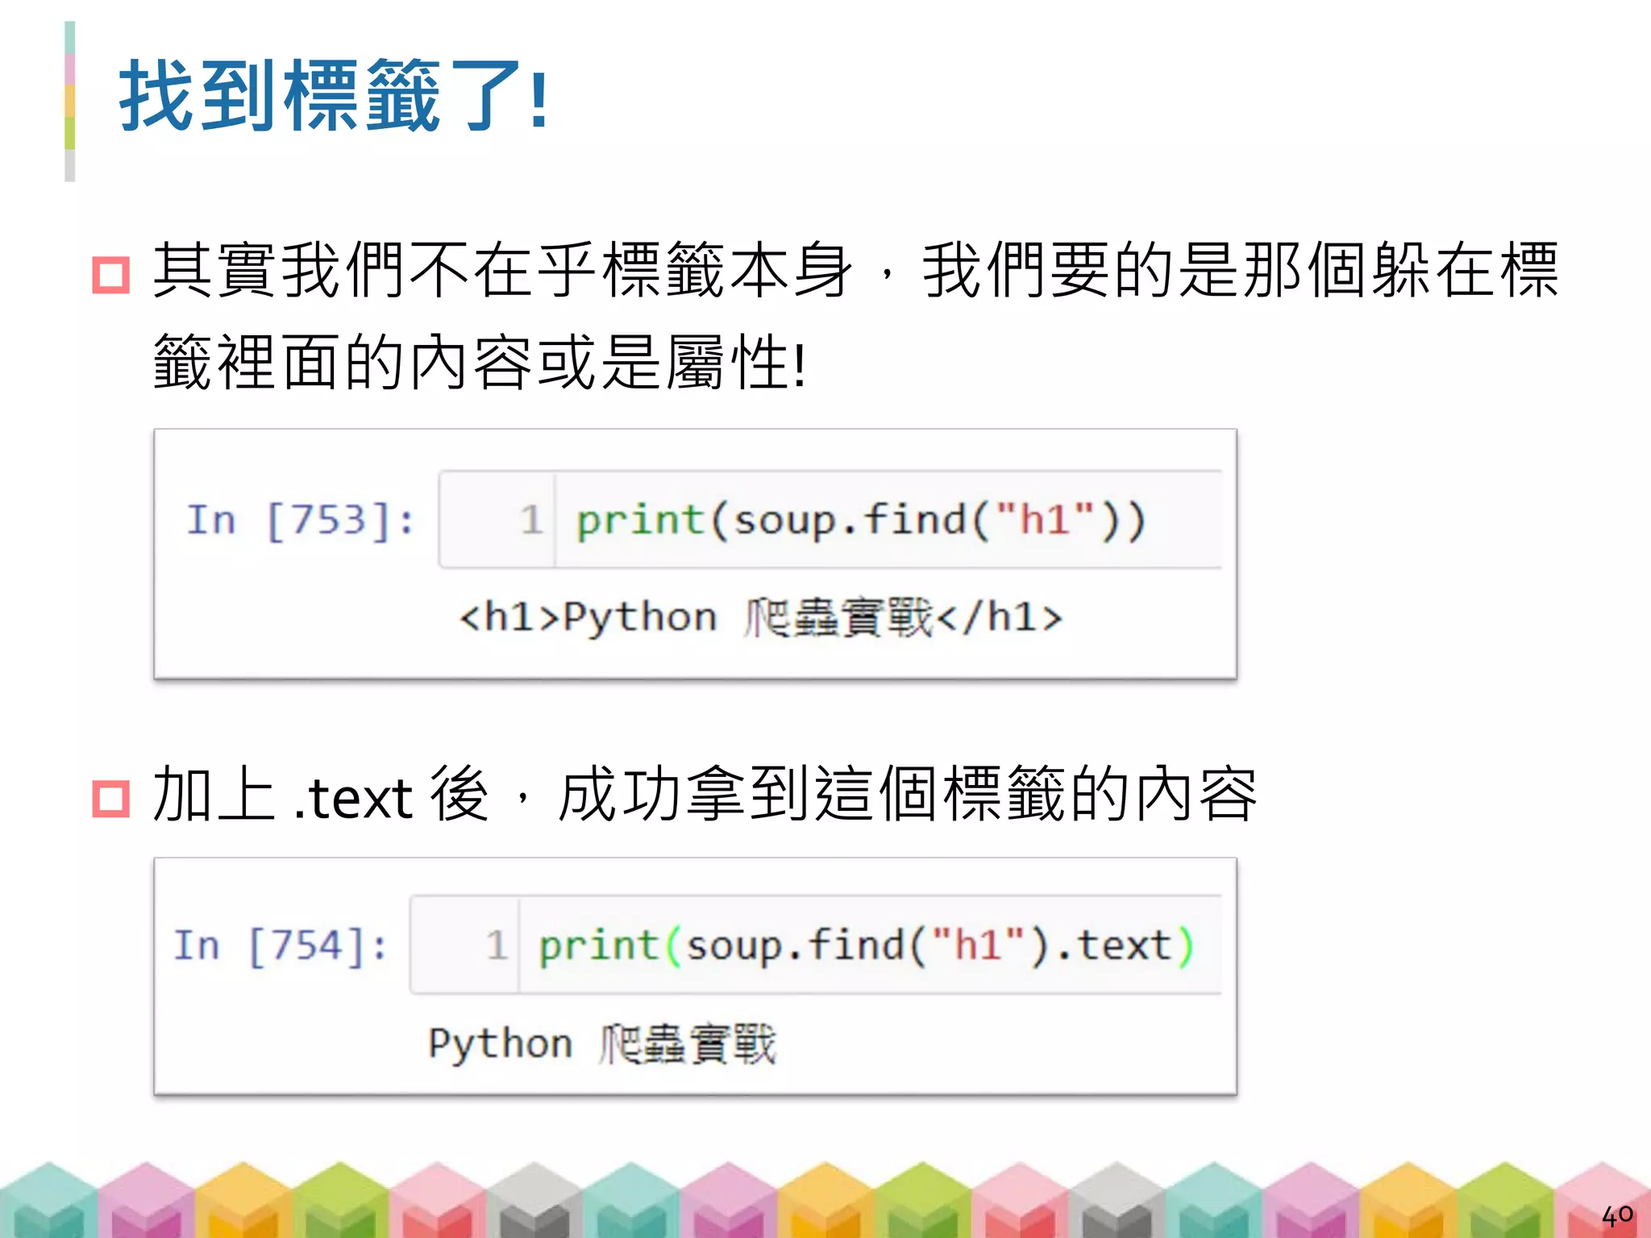
Task: Click the sentence 加上 .text 後
Action: point(321,796)
